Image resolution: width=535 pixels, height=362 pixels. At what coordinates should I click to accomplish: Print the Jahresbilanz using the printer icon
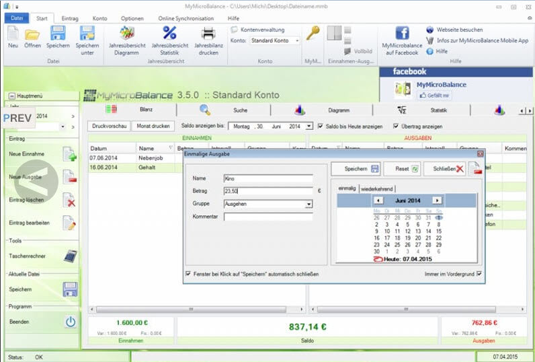pos(208,33)
